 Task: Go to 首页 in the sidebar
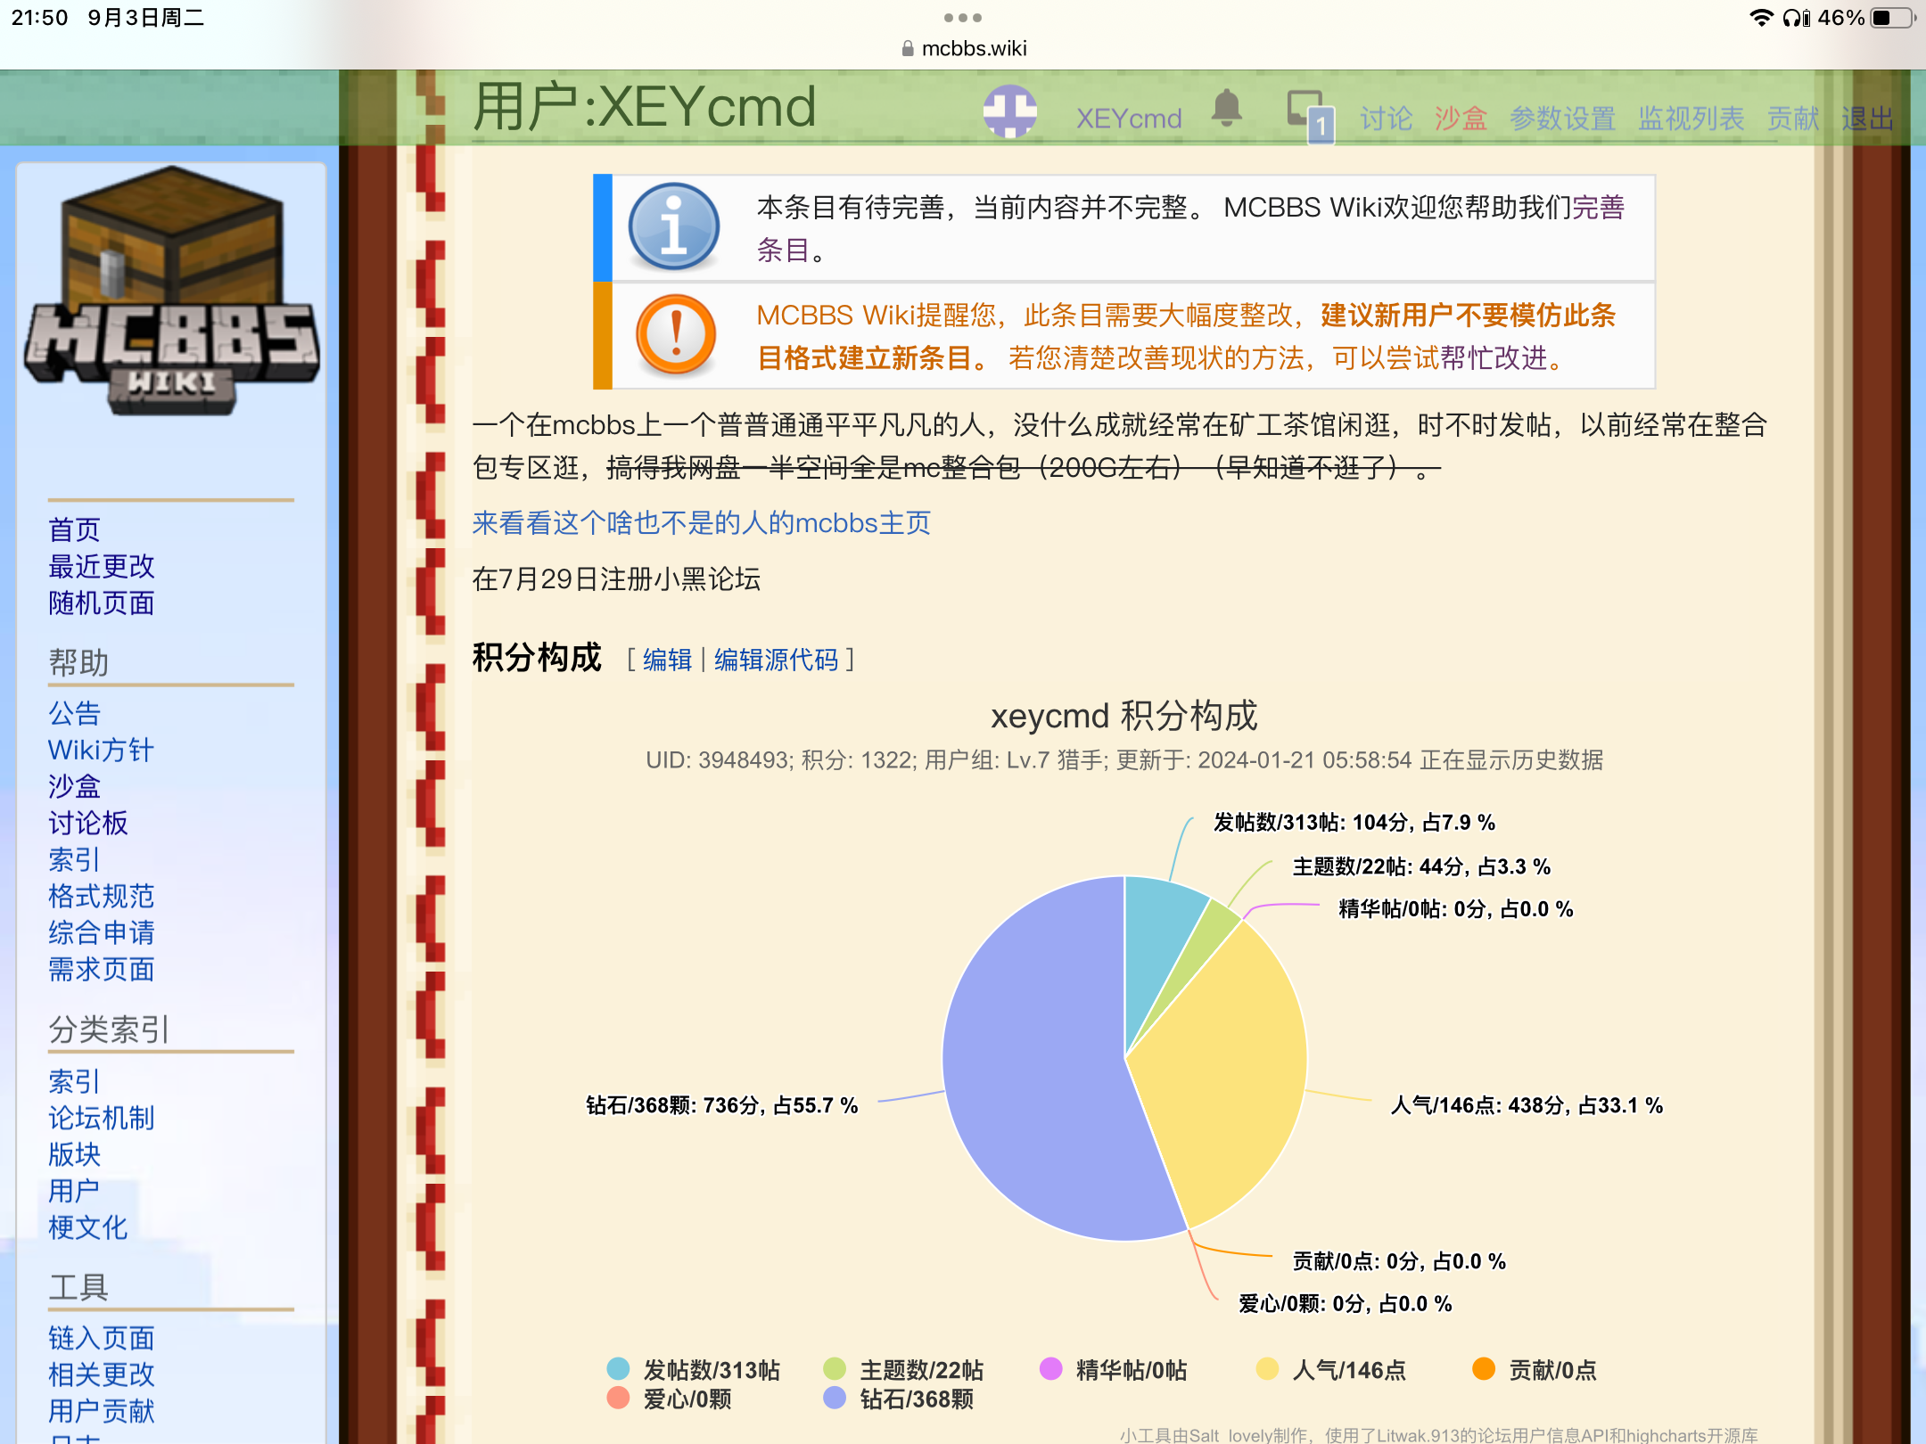point(74,530)
